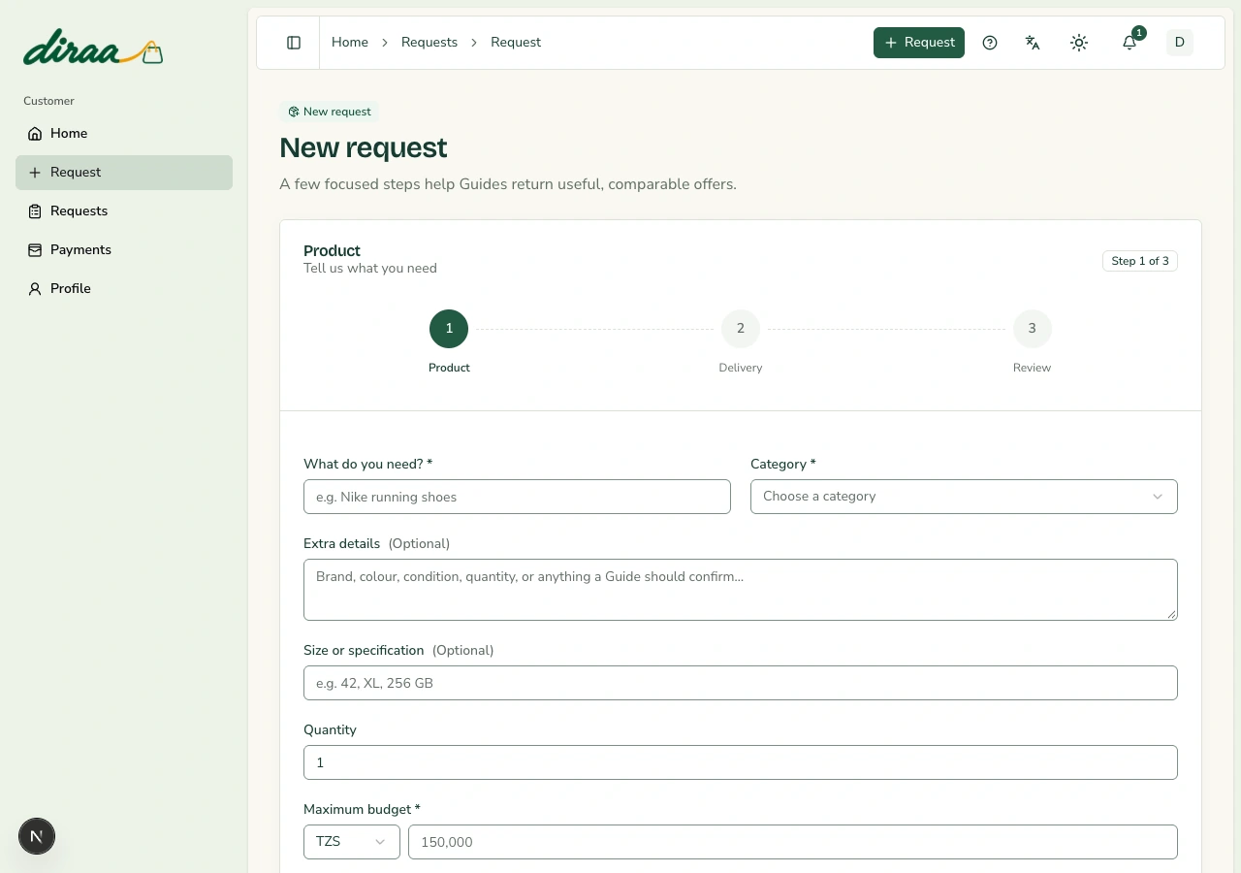Focus the What do you need field
The width and height of the screenshot is (1241, 873).
point(517,497)
